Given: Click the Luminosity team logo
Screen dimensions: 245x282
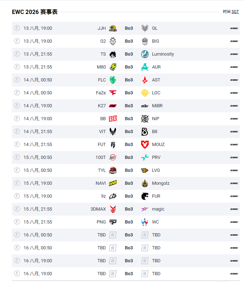Looking at the screenshot, I should (145, 54).
